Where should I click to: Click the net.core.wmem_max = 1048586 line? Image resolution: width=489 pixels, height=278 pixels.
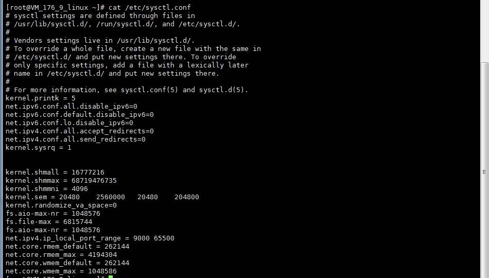(61, 271)
